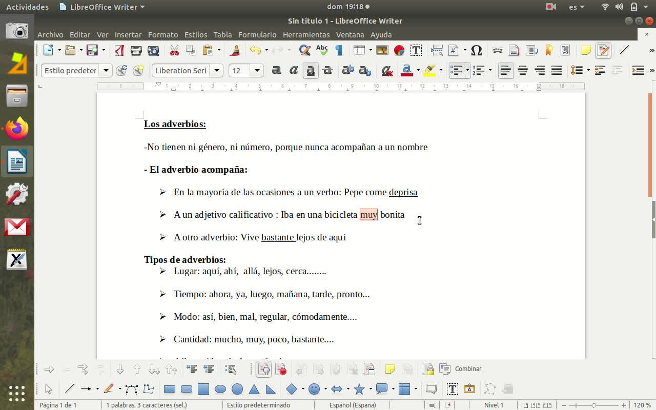Click Español (España) language in status bar
The width and height of the screenshot is (656, 410).
pyautogui.click(x=353, y=405)
